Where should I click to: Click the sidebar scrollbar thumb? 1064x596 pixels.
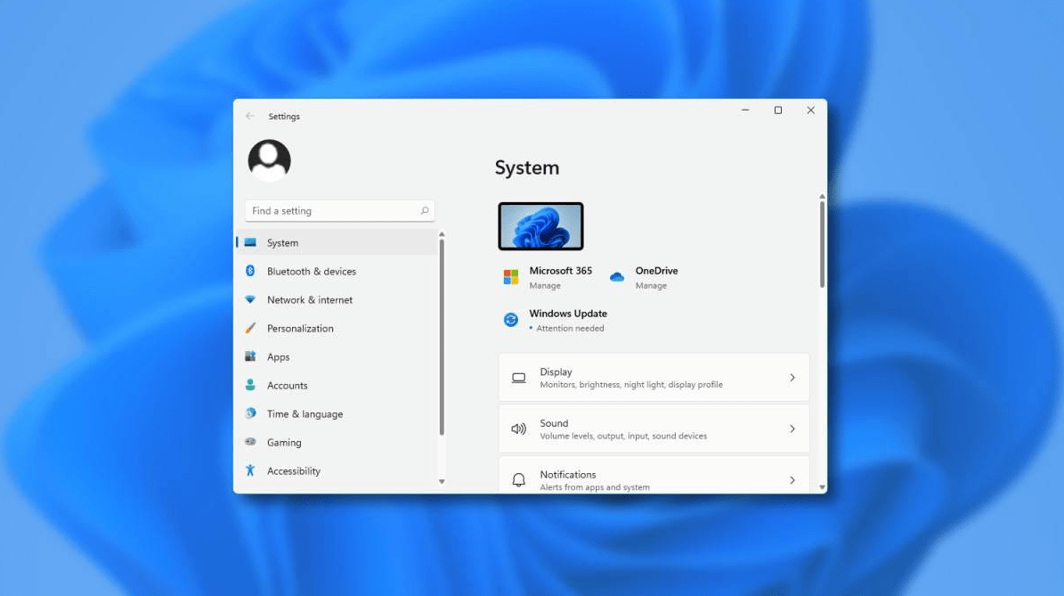pyautogui.click(x=442, y=338)
